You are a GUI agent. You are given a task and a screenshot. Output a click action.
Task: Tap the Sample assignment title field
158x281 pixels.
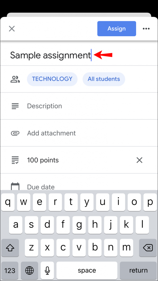50,55
